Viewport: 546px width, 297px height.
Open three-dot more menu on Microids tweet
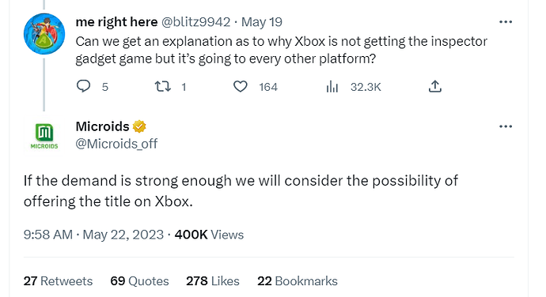tap(506, 126)
